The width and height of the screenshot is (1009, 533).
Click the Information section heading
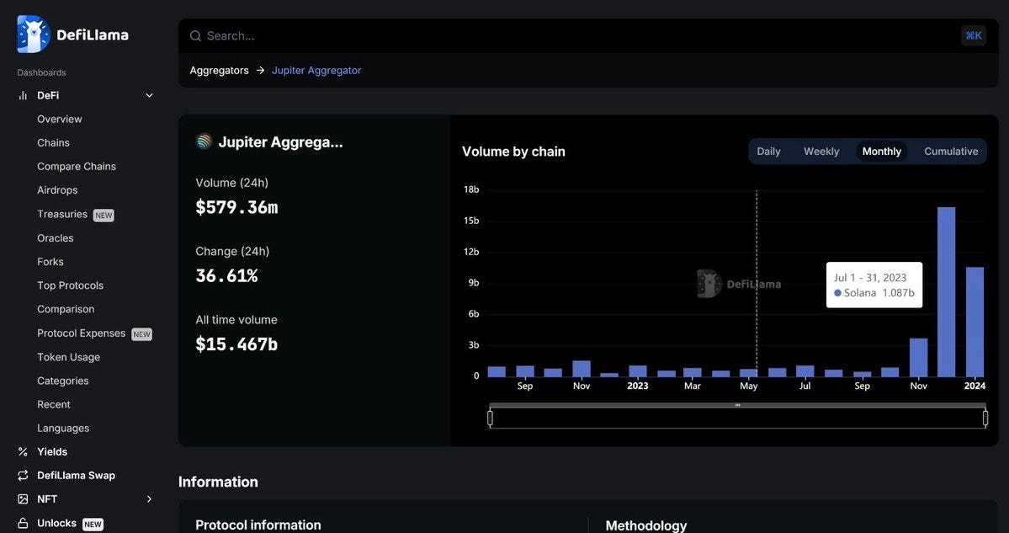218,482
